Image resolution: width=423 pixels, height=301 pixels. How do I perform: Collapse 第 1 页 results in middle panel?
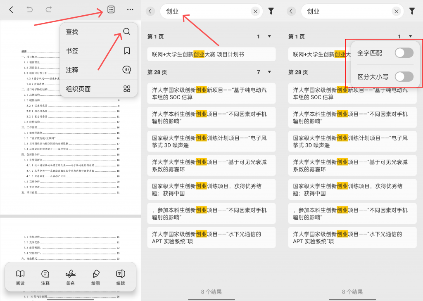[x=269, y=36]
